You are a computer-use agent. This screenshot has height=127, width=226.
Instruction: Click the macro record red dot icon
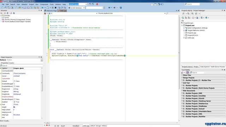click(x=47, y=125)
